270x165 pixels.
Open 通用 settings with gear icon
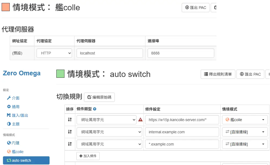(13, 107)
